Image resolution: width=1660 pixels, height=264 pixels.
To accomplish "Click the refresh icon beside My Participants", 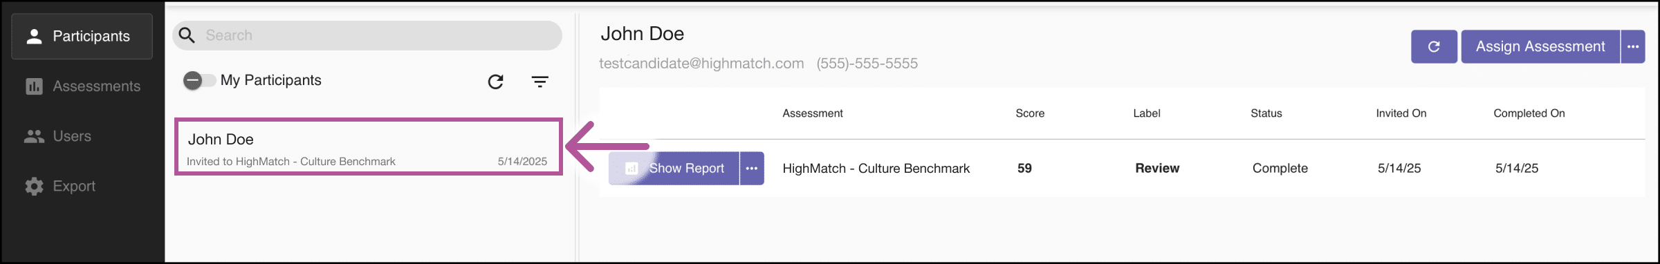I will pyautogui.click(x=495, y=82).
